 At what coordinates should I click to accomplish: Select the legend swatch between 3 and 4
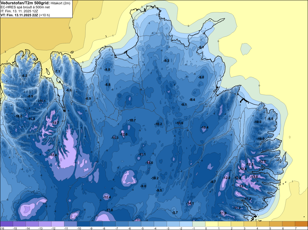pos(250,224)
